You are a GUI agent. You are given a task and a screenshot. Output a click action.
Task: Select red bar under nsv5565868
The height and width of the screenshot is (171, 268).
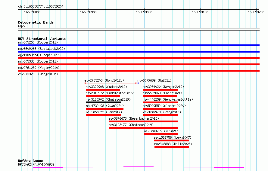tap(160, 96)
